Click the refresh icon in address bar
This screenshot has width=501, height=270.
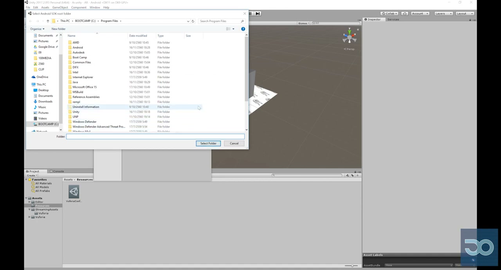click(x=193, y=21)
